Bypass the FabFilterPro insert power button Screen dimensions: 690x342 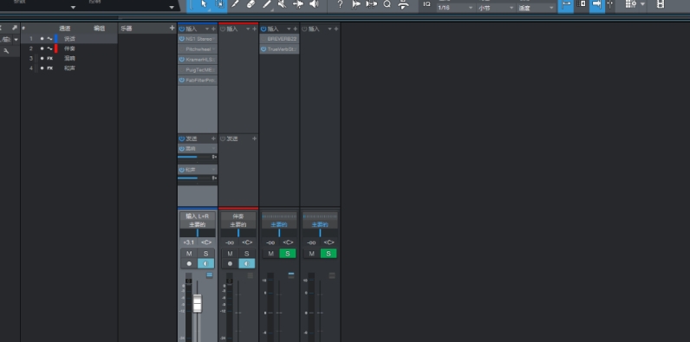pyautogui.click(x=182, y=80)
